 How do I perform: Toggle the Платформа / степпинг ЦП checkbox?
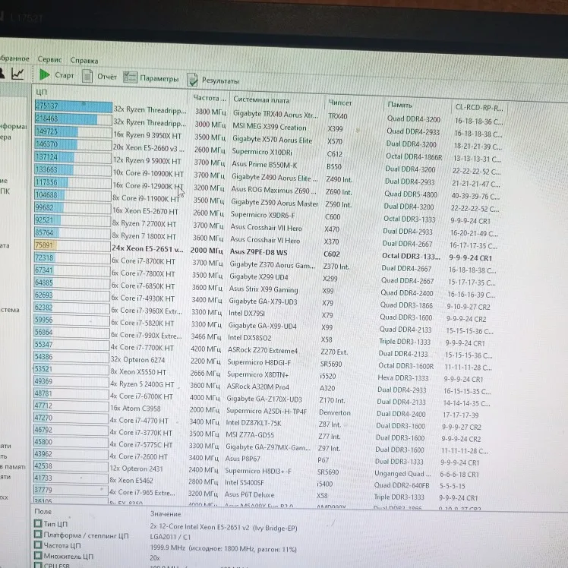pos(38,534)
